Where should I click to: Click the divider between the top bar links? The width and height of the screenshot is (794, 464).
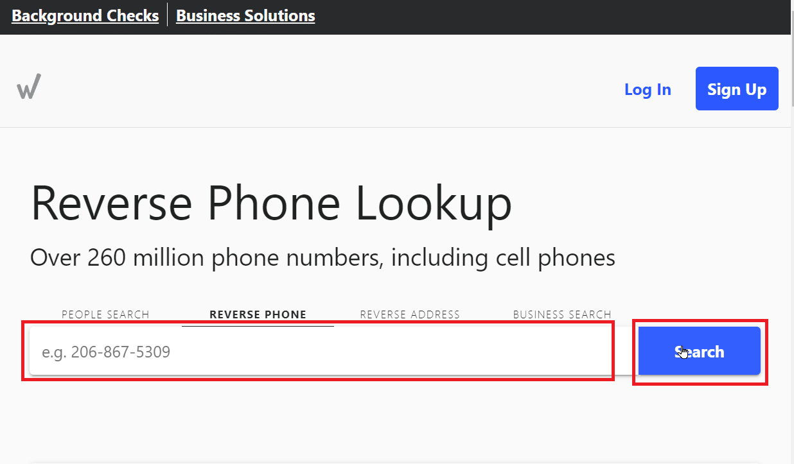point(168,15)
